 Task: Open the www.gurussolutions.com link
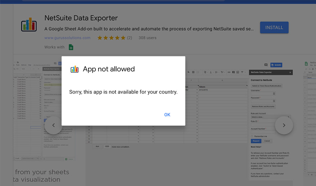(x=67, y=38)
